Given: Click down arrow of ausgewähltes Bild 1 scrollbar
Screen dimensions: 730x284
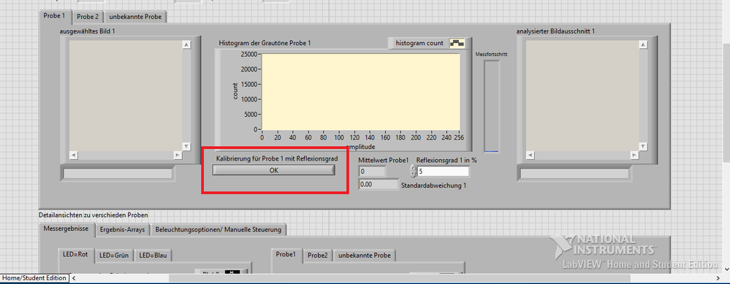Looking at the screenshot, I should click(186, 146).
